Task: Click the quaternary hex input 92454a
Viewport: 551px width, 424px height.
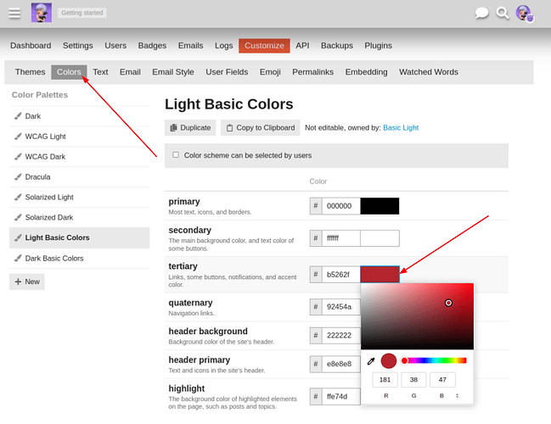Action: pyautogui.click(x=340, y=307)
